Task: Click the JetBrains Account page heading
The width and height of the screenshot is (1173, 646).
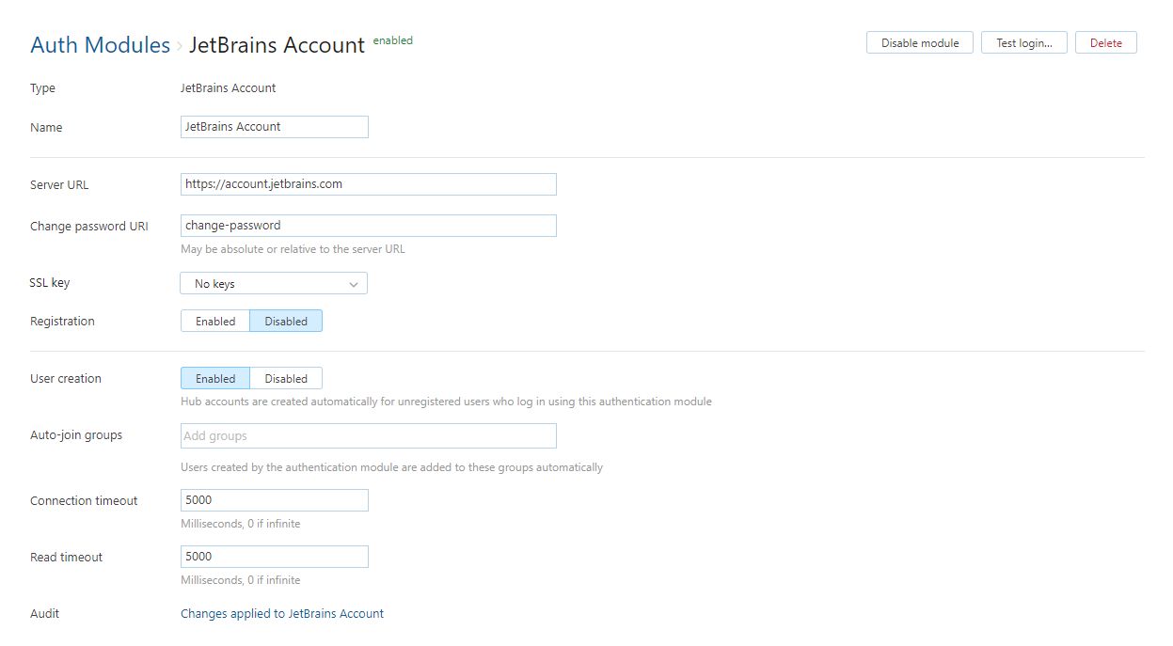Action: click(x=277, y=45)
